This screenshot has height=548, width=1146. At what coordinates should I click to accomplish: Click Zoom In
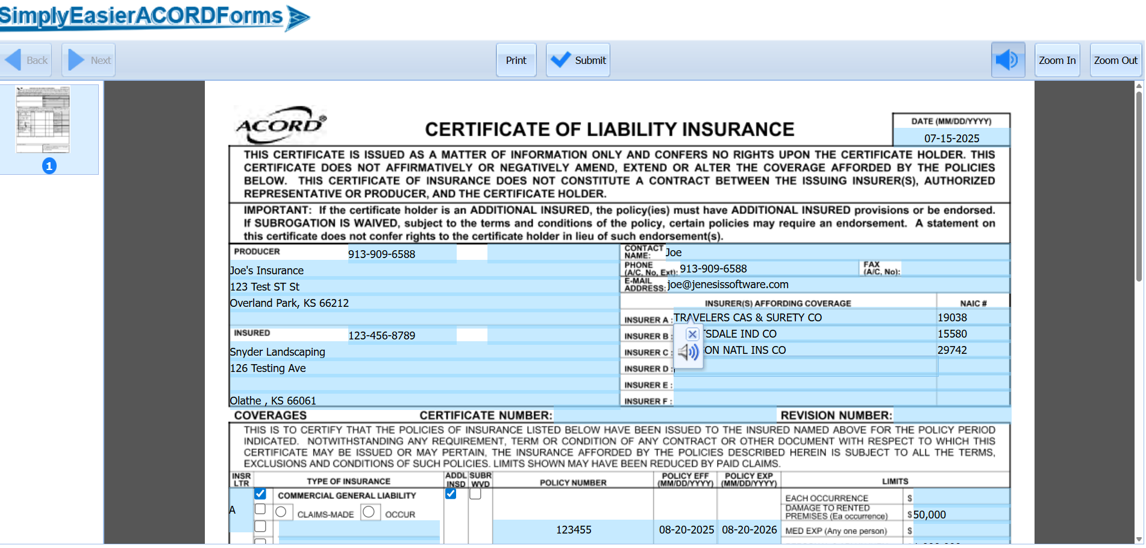pyautogui.click(x=1057, y=60)
